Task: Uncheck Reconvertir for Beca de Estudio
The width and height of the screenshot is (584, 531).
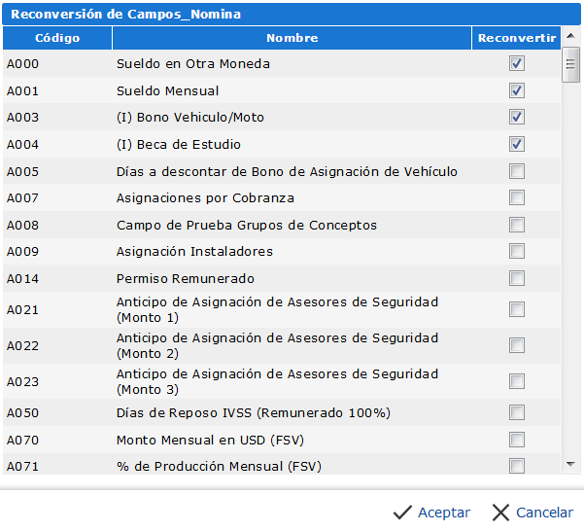Action: [517, 145]
